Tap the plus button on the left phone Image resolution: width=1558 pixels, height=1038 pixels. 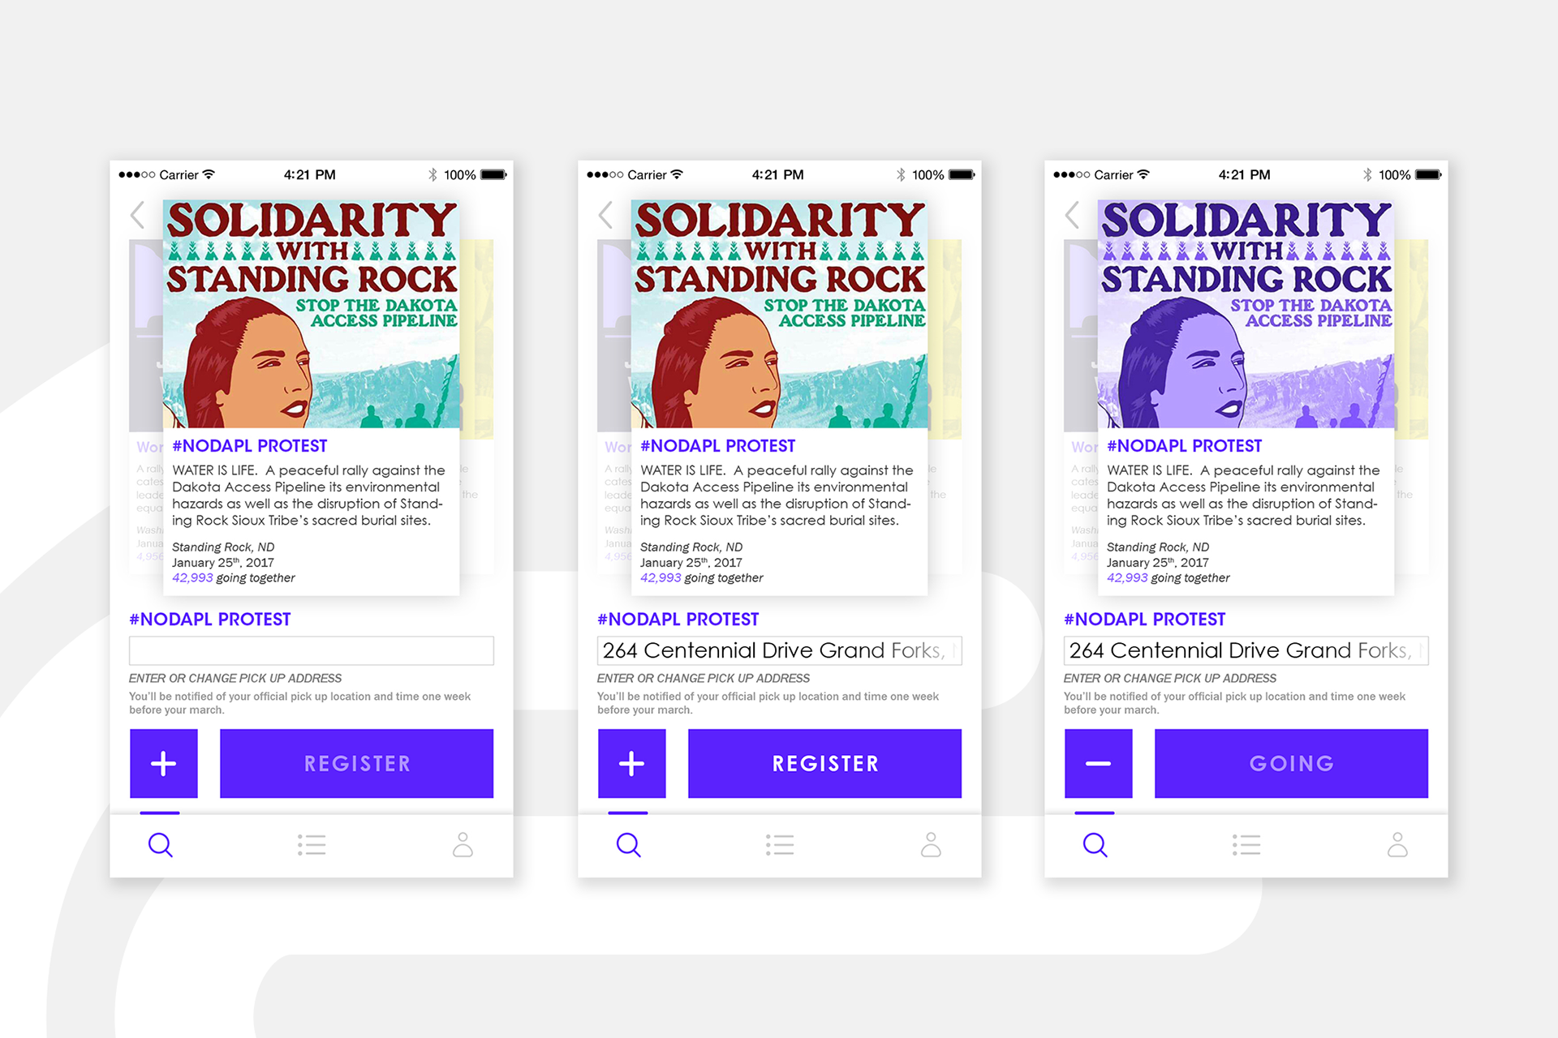pos(164,763)
